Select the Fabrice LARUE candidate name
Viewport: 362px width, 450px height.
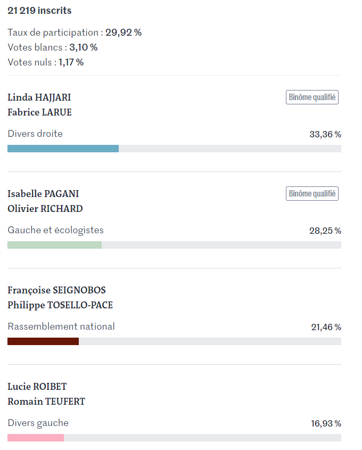pos(39,112)
